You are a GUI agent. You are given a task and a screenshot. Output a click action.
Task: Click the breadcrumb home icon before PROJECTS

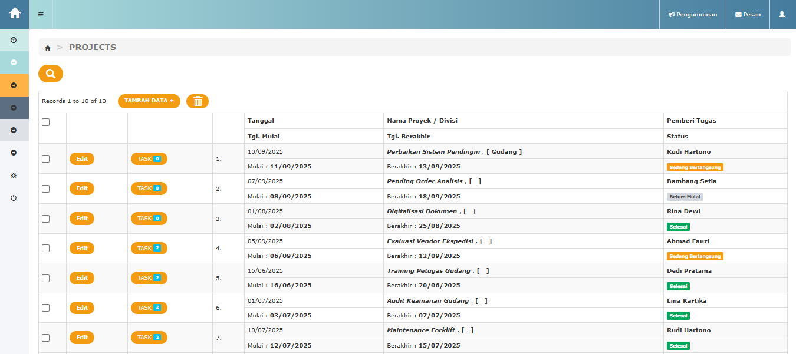point(48,48)
